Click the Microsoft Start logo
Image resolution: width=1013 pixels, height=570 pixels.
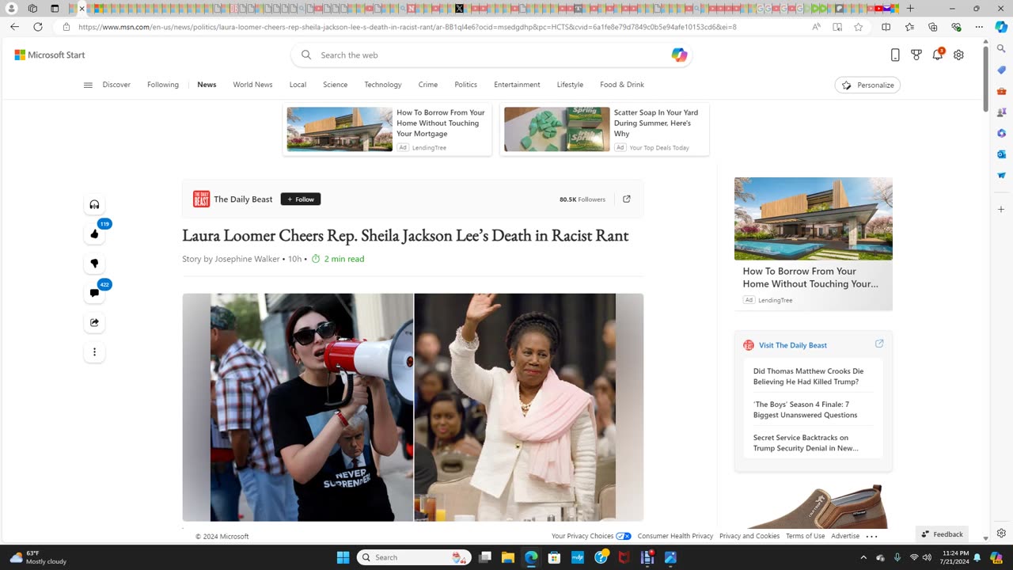[x=50, y=55]
